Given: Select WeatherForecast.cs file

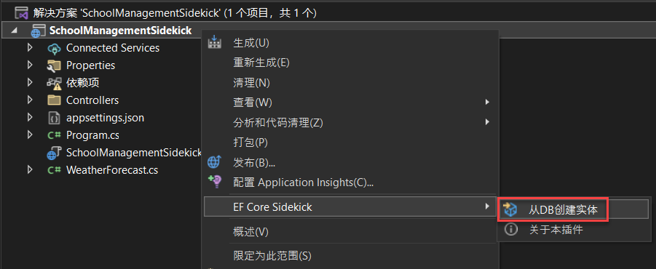Looking at the screenshot, I should coord(112,170).
